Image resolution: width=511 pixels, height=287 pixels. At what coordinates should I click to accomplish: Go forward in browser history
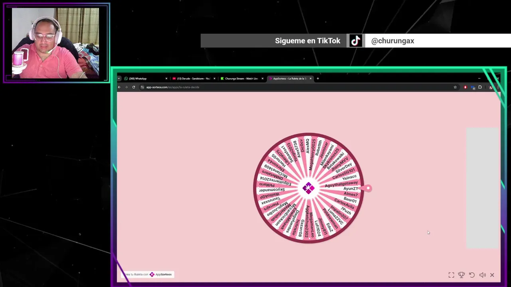pos(126,87)
